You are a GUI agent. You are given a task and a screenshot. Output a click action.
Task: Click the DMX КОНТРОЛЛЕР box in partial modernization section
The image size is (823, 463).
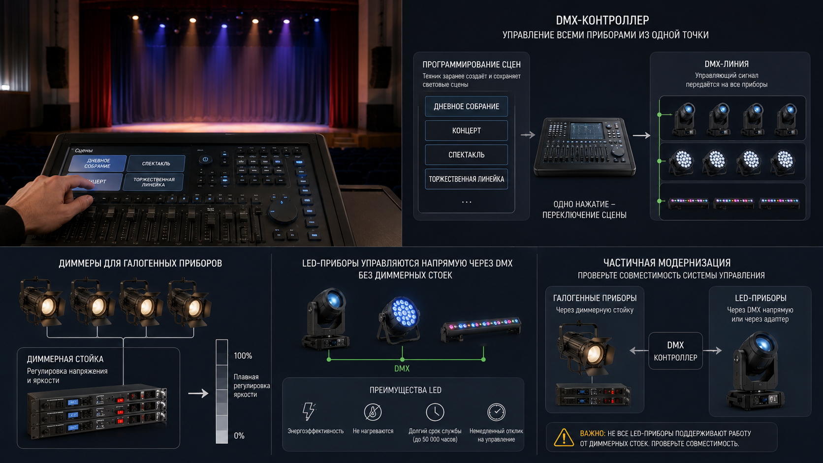tap(675, 351)
